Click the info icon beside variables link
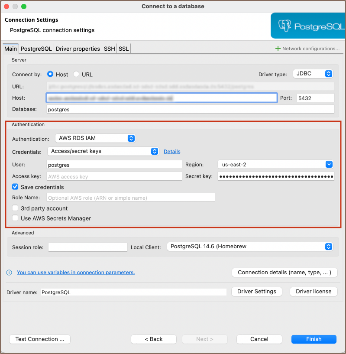 (x=9, y=273)
